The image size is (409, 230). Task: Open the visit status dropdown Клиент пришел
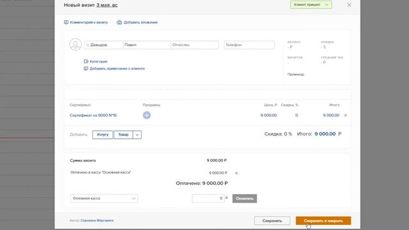pos(311,4)
